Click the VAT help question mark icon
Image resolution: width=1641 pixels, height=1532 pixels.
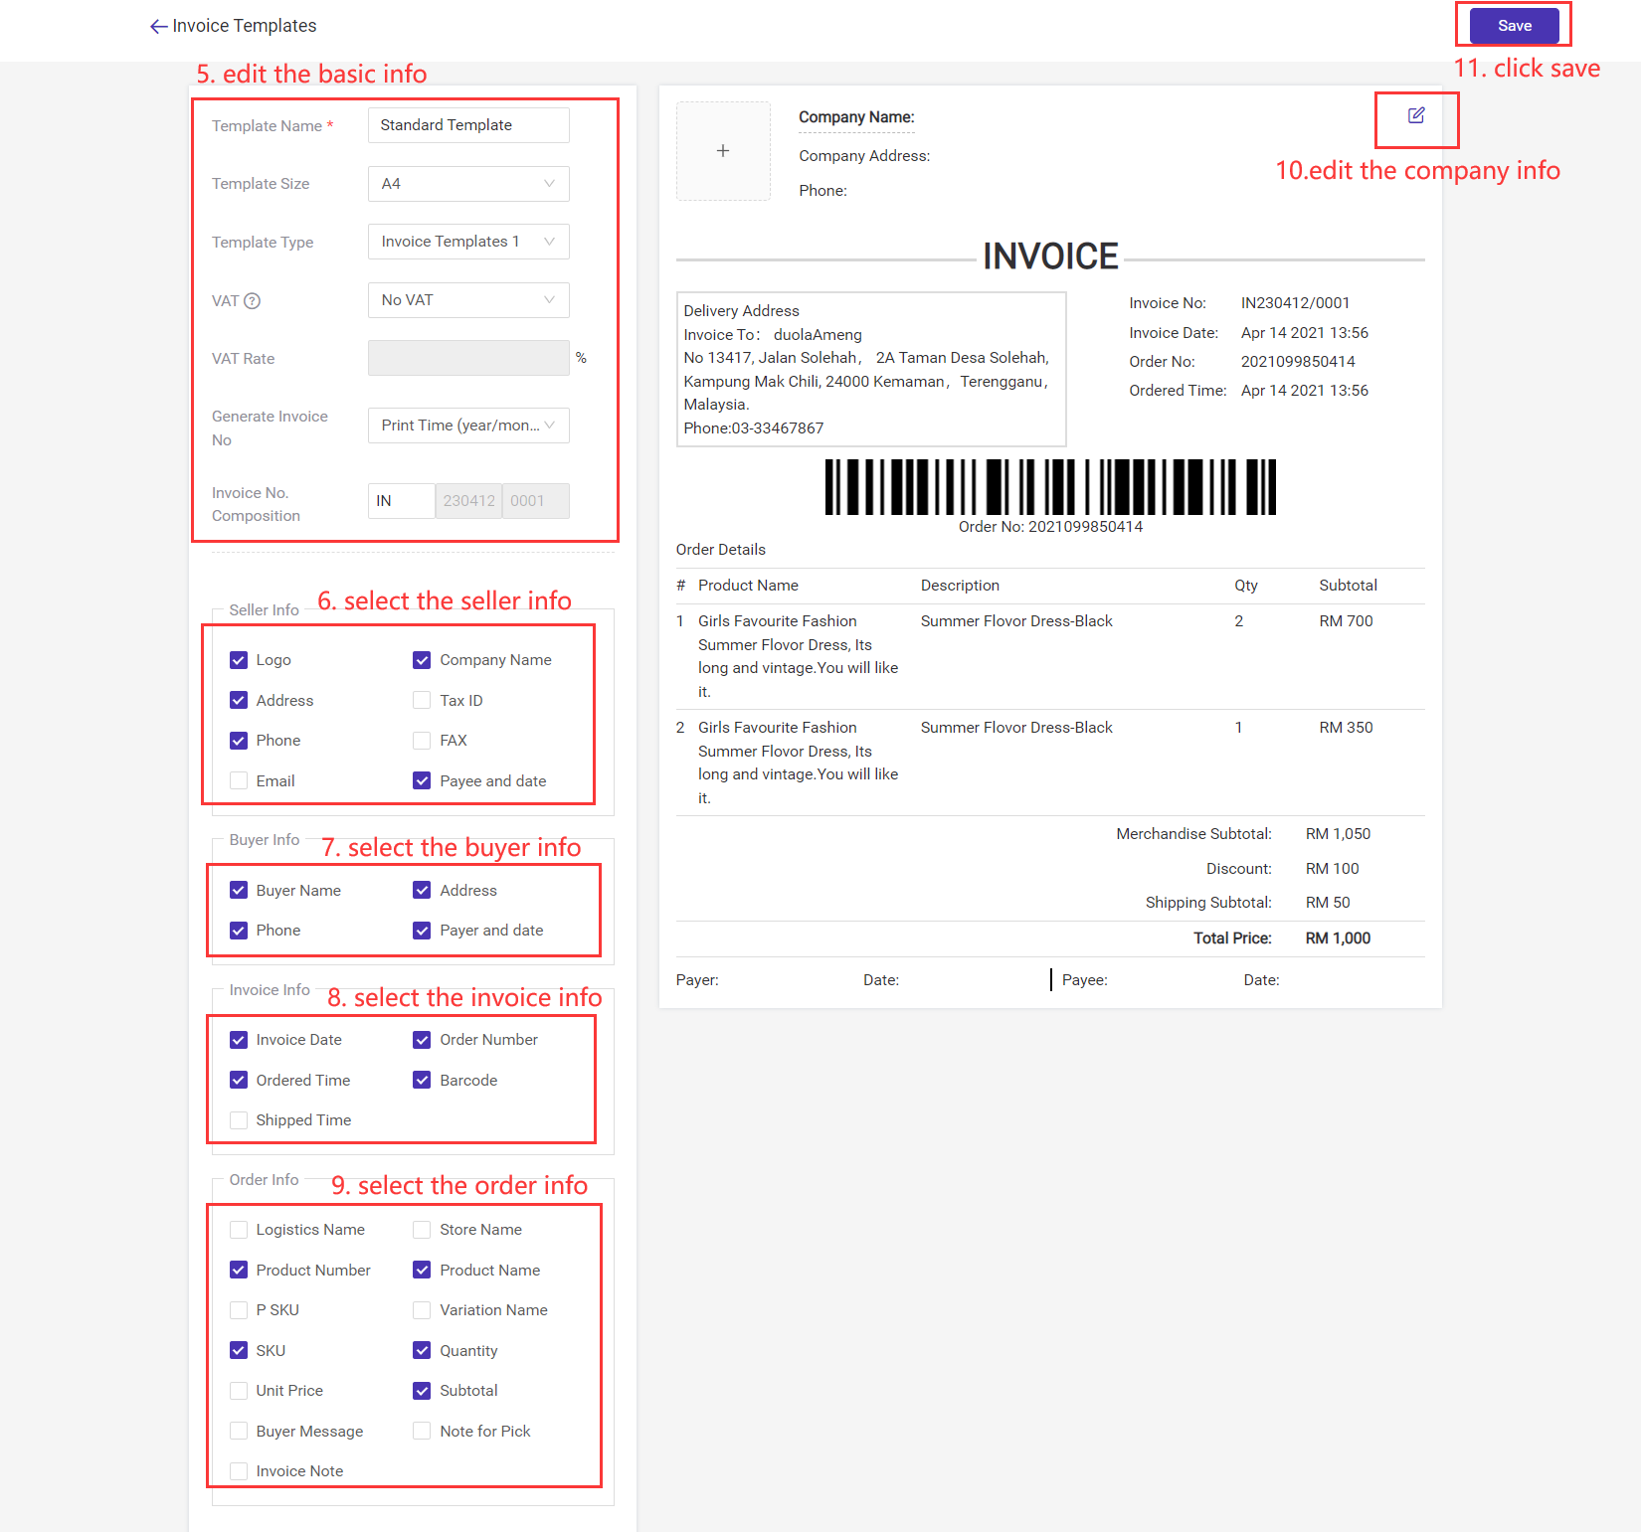pos(251,300)
